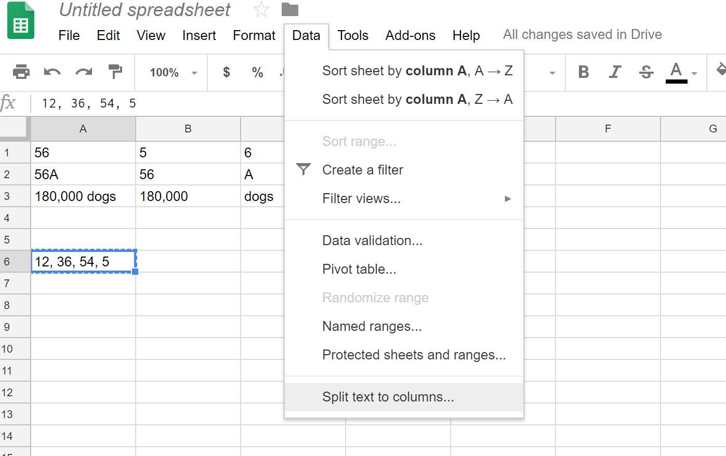Toggle strikethrough formatting

pos(645,73)
